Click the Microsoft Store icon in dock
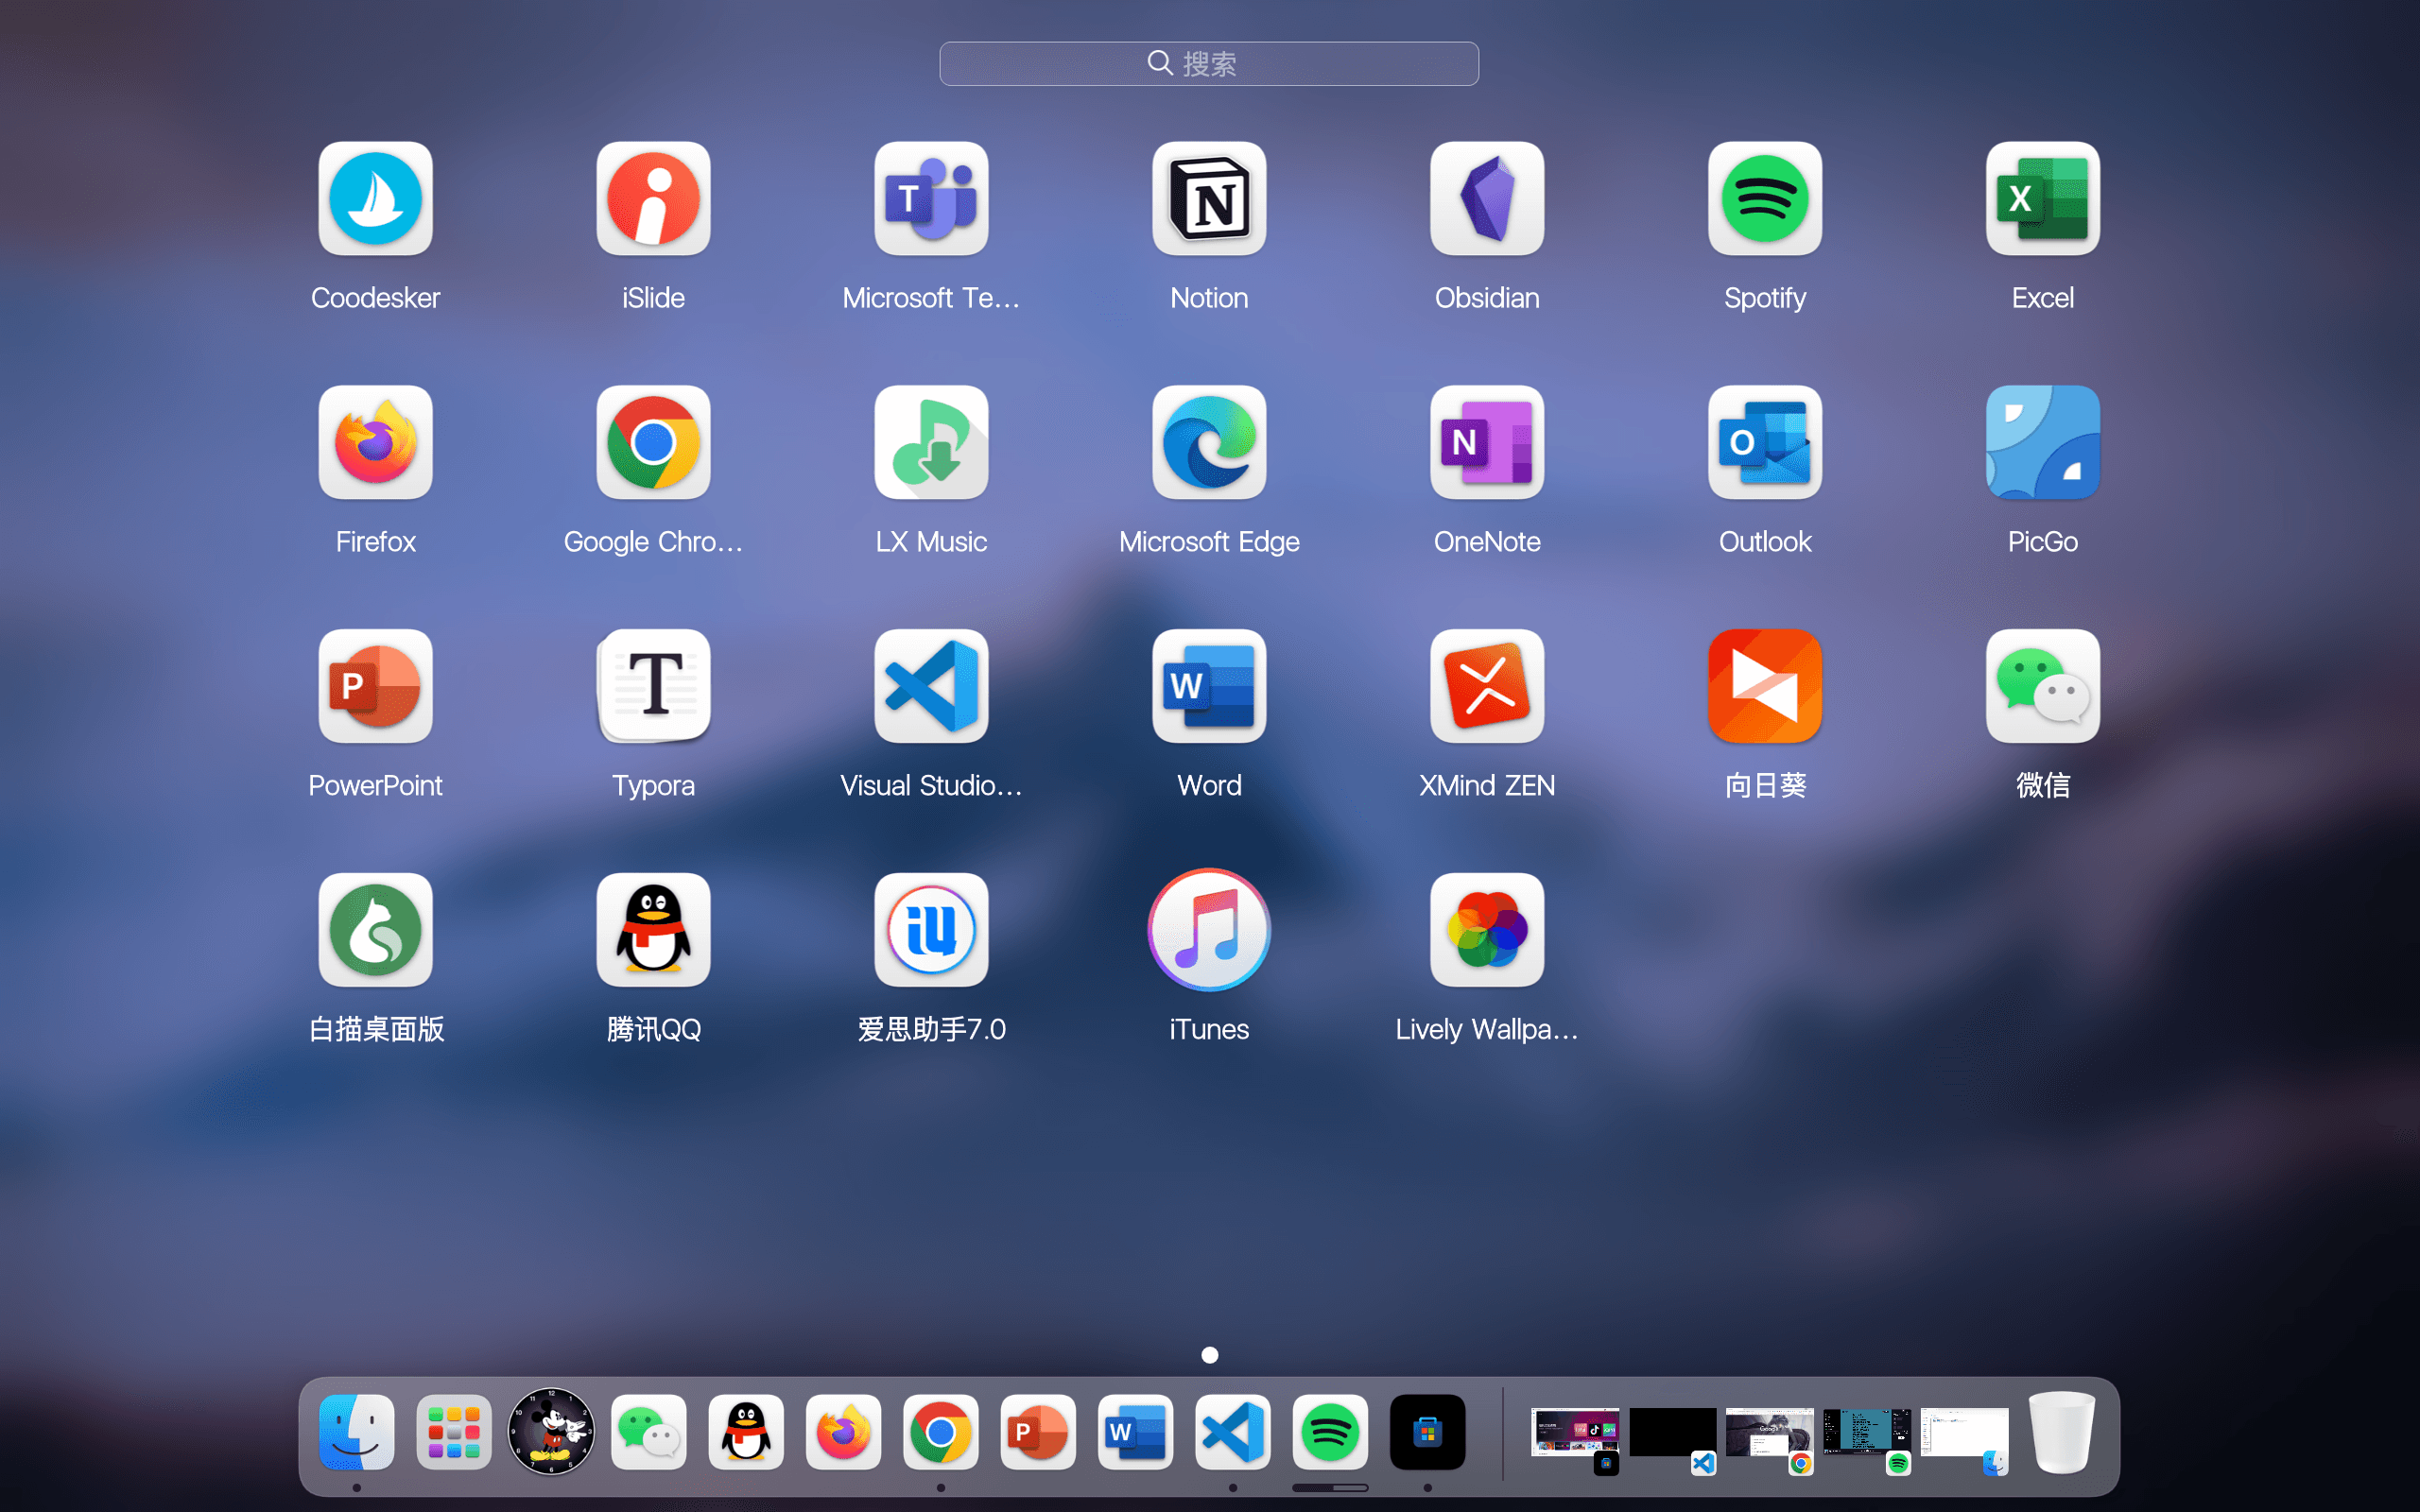 pyautogui.click(x=1427, y=1432)
